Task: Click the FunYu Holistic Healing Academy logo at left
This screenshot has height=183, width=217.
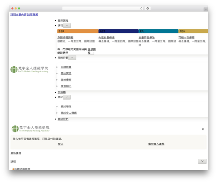Action: click(30, 70)
